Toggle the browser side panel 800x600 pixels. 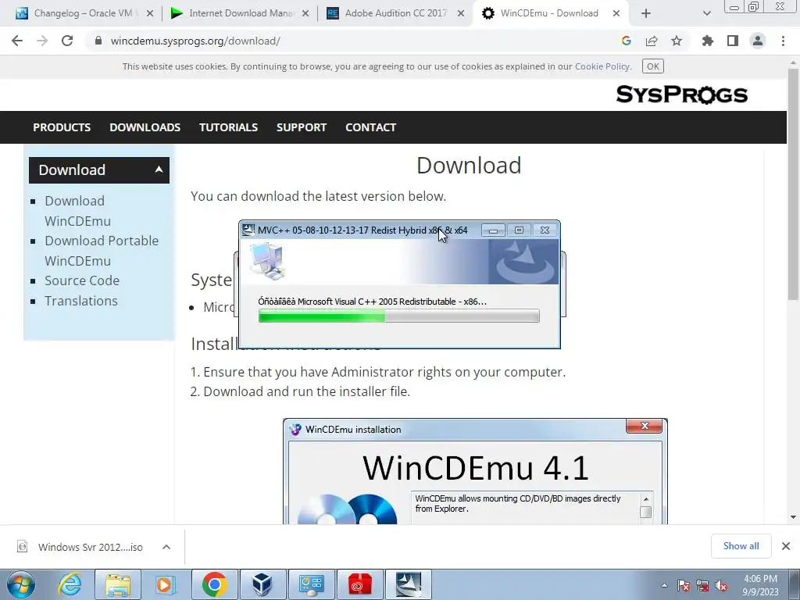pos(733,41)
